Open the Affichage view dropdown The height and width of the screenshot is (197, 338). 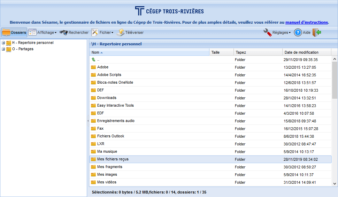coord(42,32)
